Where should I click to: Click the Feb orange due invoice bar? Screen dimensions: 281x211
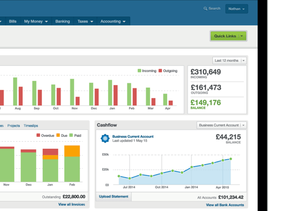coord(72,151)
